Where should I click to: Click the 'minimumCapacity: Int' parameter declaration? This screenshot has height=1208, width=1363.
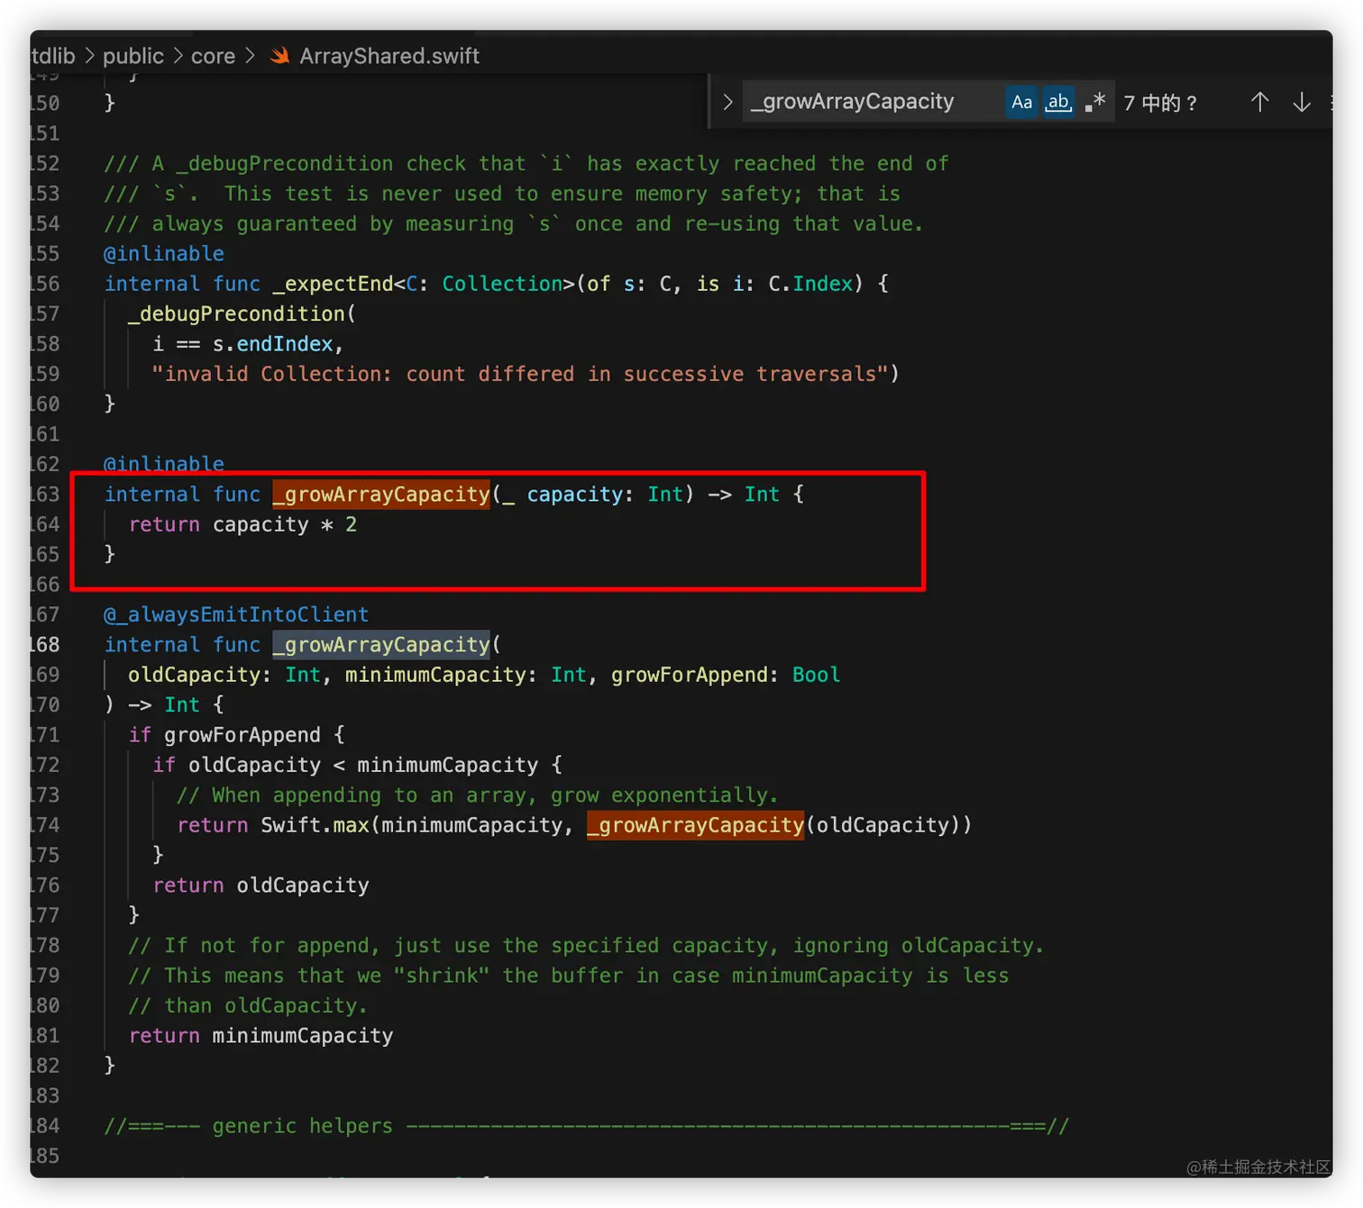(x=466, y=675)
